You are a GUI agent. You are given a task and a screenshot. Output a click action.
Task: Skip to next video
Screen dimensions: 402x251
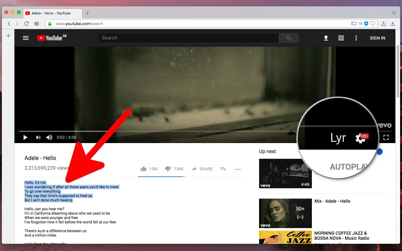click(38, 137)
